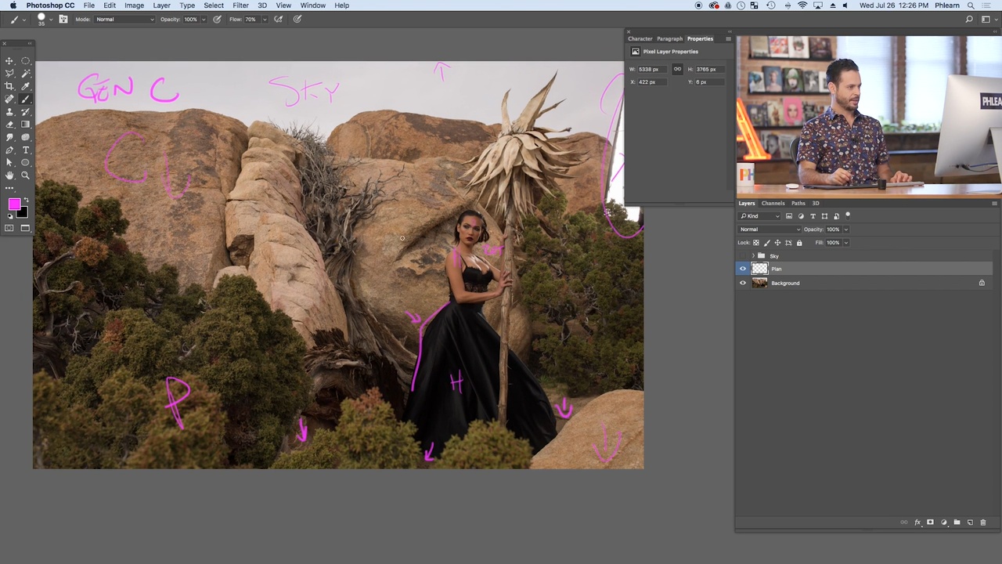Open layer Opacity dropdown arrow

tap(846, 230)
